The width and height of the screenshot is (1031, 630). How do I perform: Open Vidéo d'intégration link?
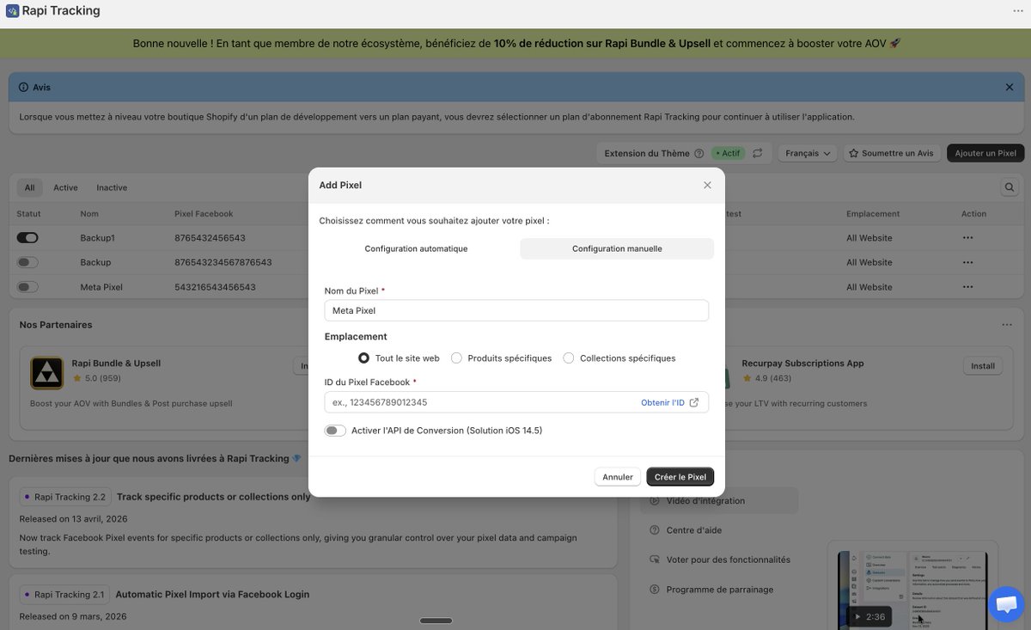[x=705, y=501]
